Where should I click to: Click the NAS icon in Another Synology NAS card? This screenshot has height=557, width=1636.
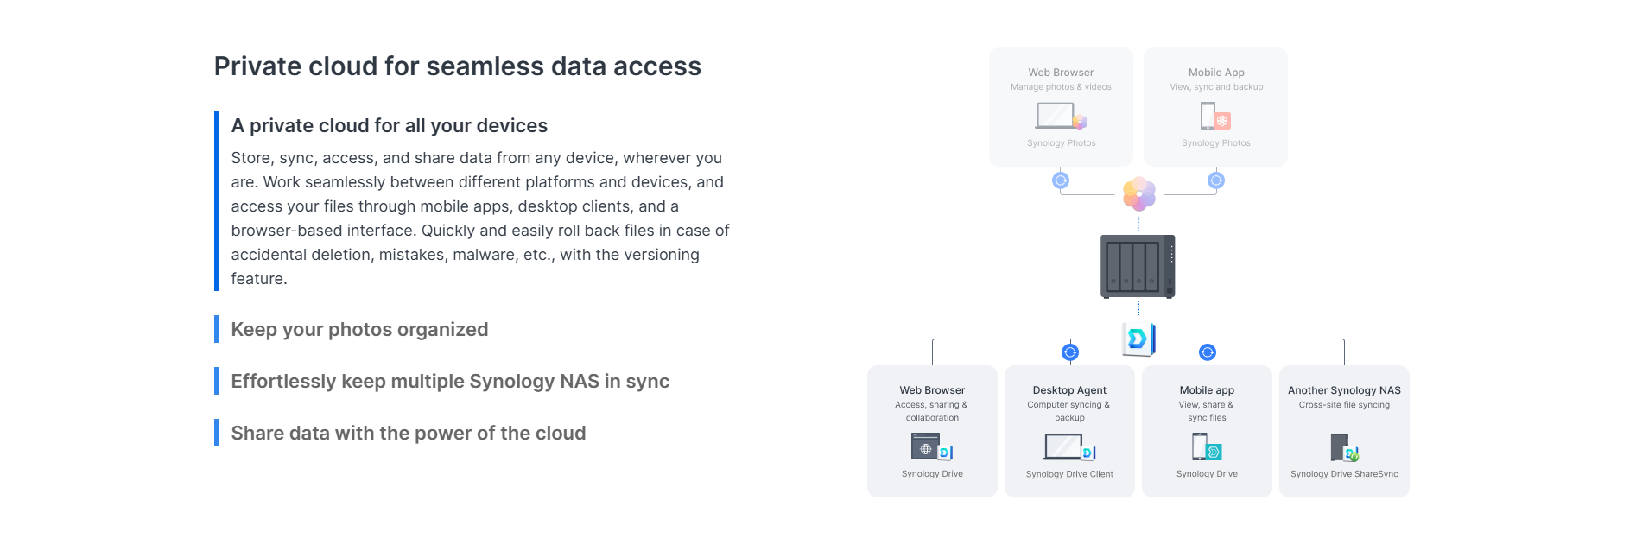[1344, 447]
